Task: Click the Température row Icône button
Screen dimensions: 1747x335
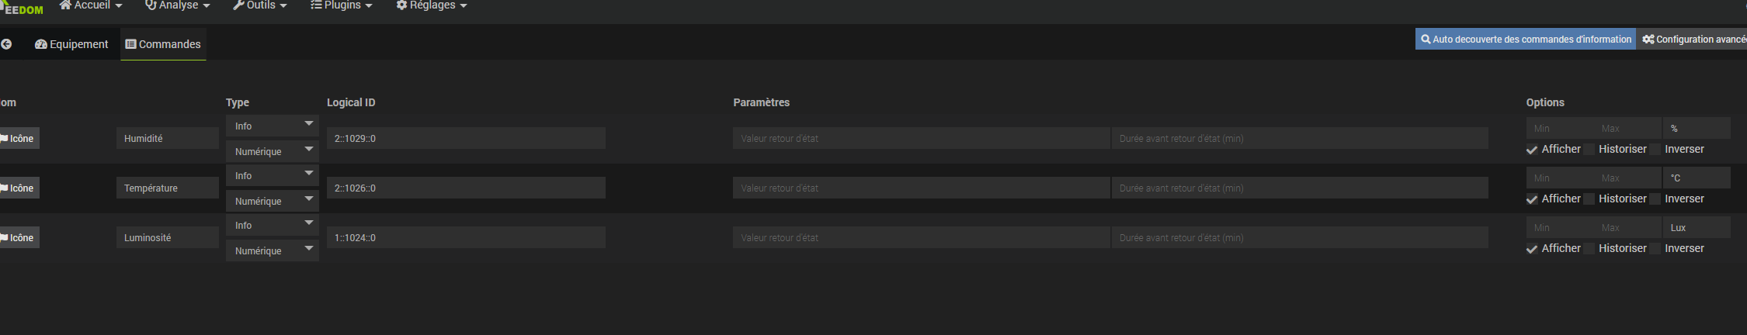Action: pyautogui.click(x=19, y=188)
